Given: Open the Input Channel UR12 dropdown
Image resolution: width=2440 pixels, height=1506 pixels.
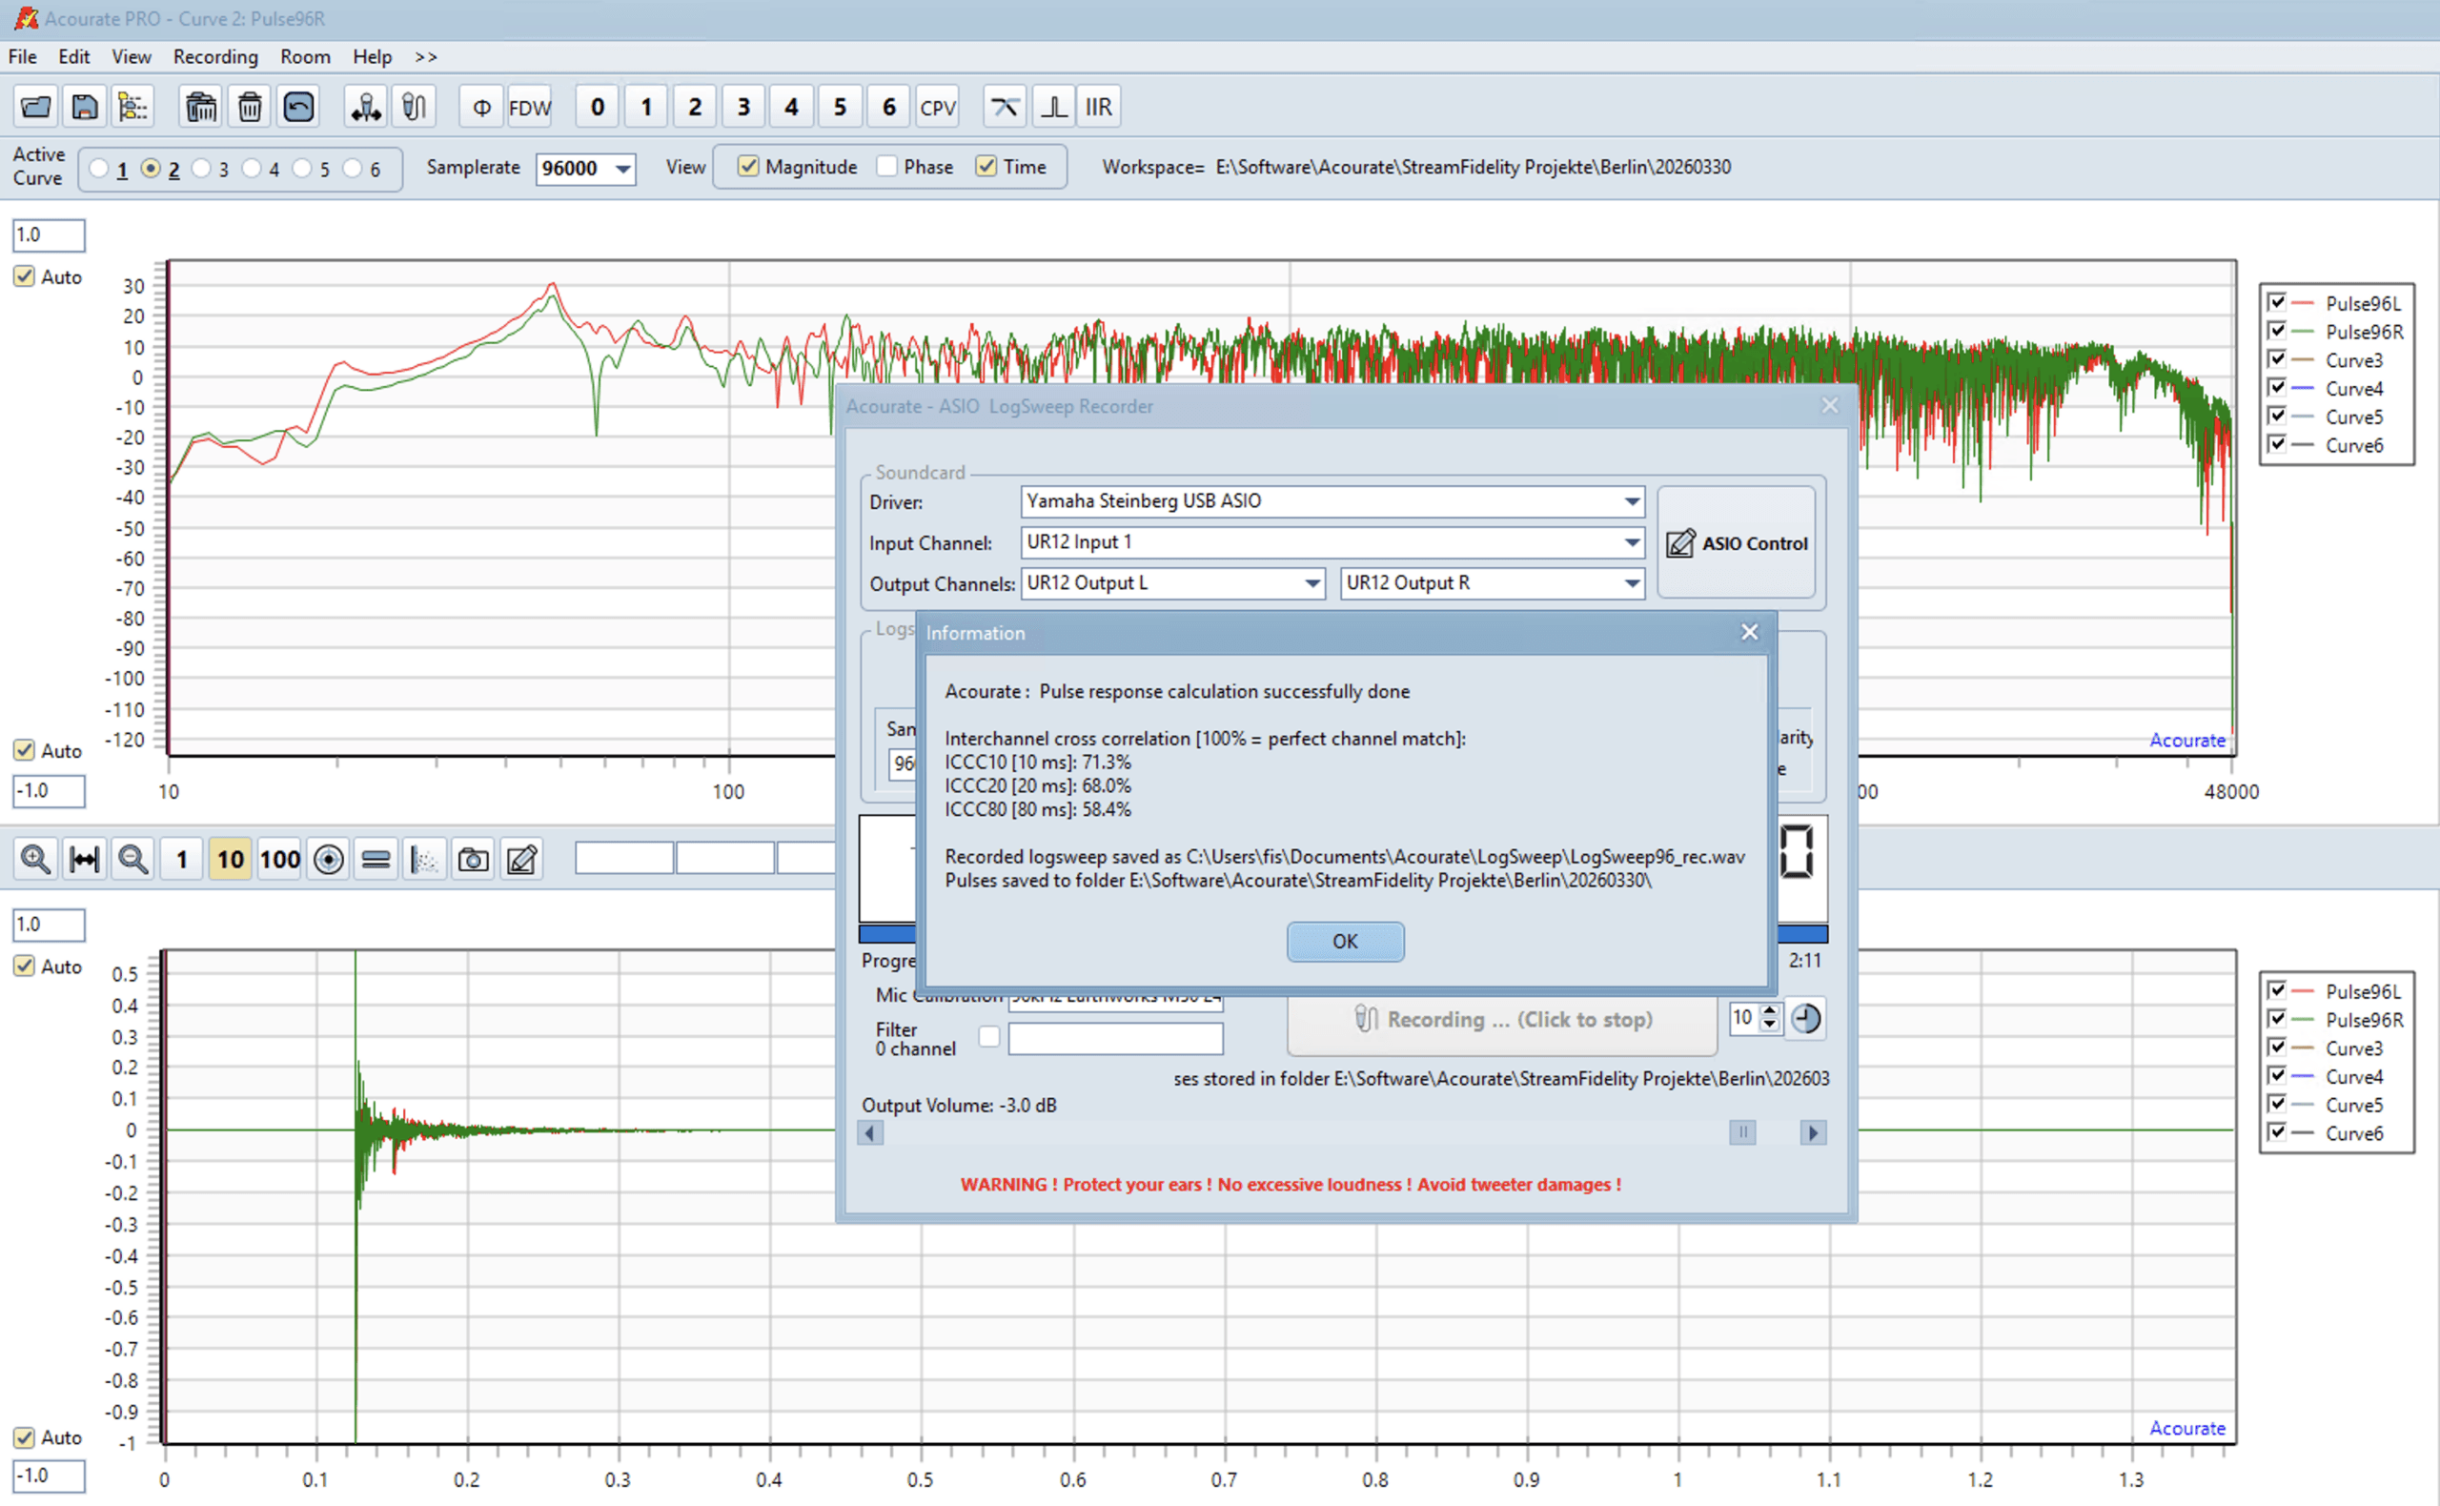Looking at the screenshot, I should tap(1632, 541).
